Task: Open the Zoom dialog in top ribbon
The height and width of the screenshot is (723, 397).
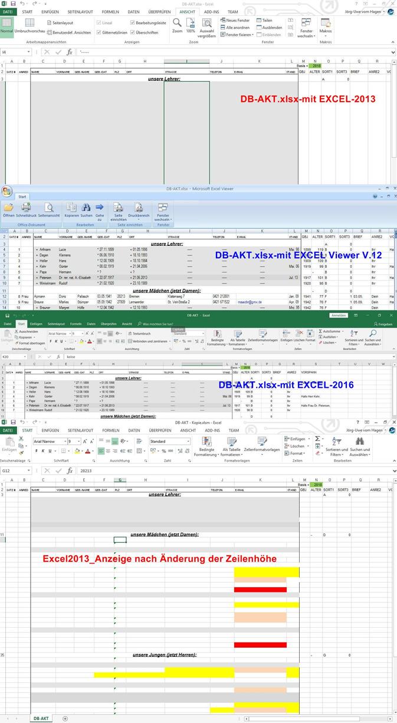Action: click(177, 25)
